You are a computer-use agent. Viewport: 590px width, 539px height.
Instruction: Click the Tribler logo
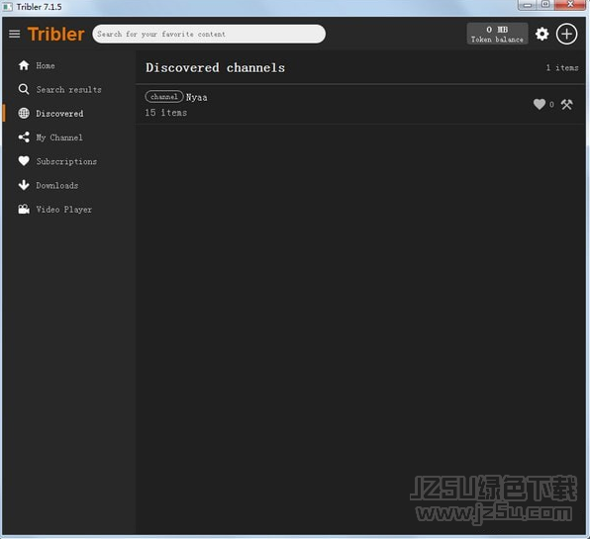(x=56, y=35)
